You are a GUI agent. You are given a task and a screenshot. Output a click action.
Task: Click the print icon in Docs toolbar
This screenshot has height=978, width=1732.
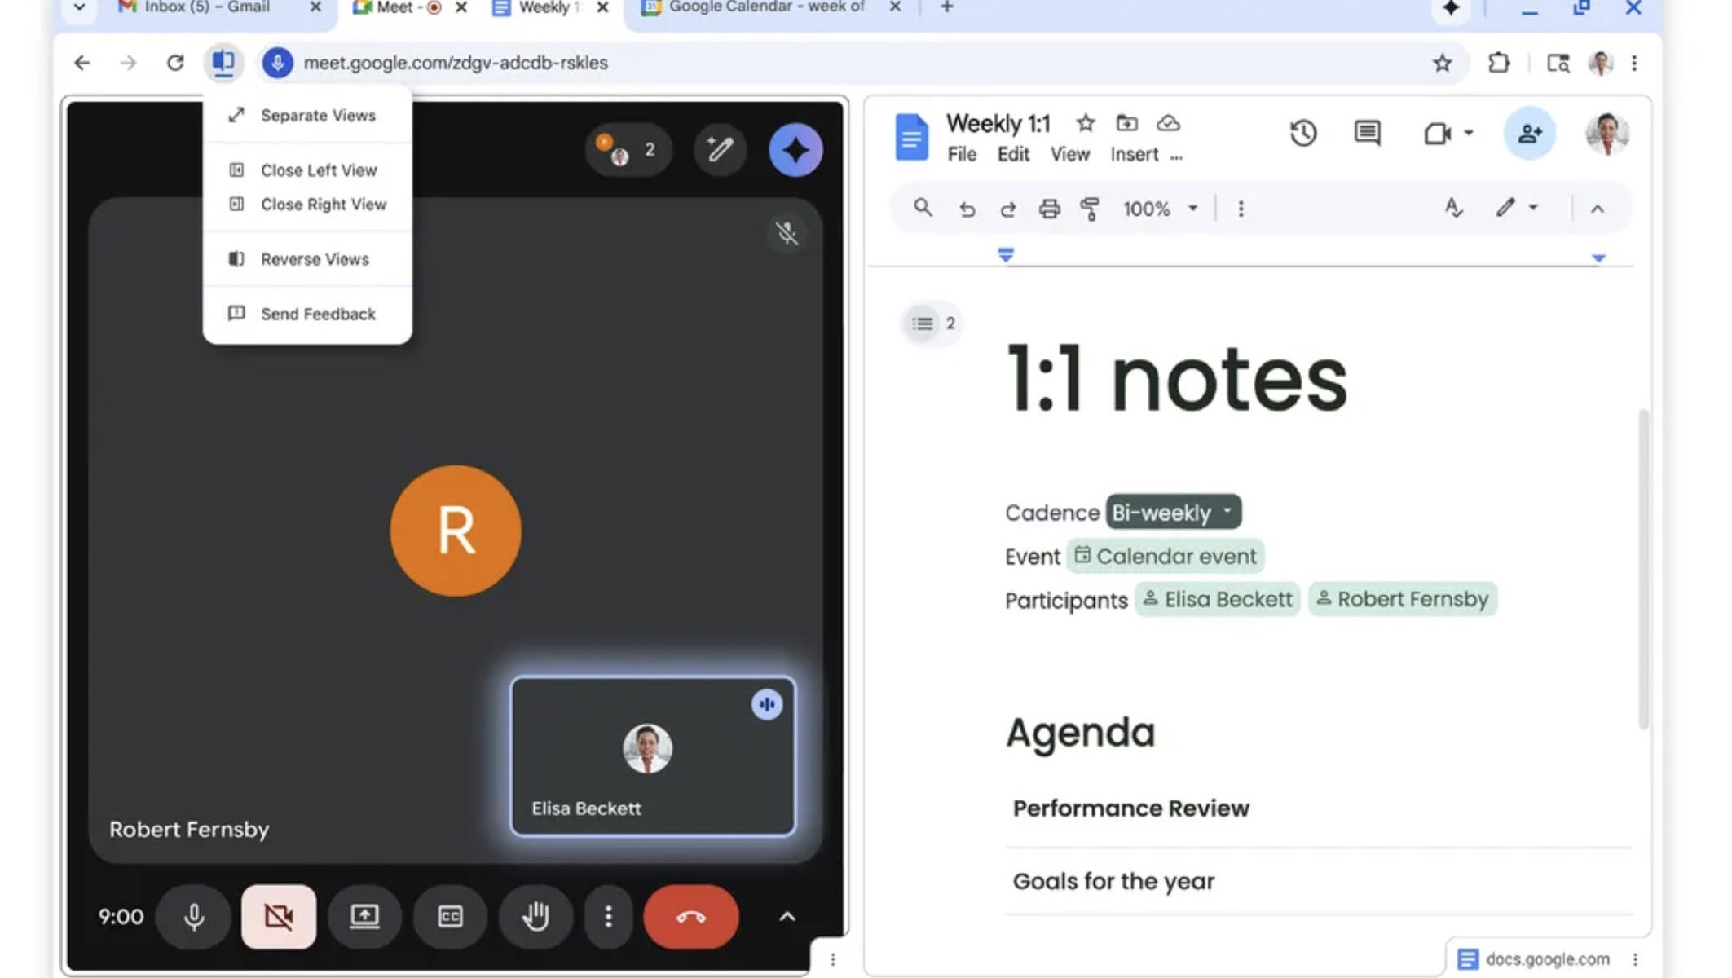pos(1049,209)
